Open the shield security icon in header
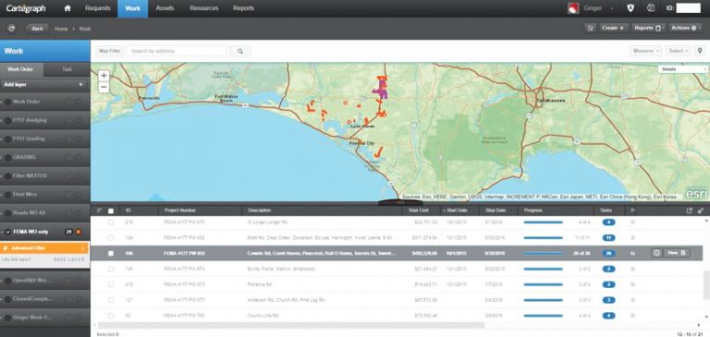 pyautogui.click(x=630, y=8)
